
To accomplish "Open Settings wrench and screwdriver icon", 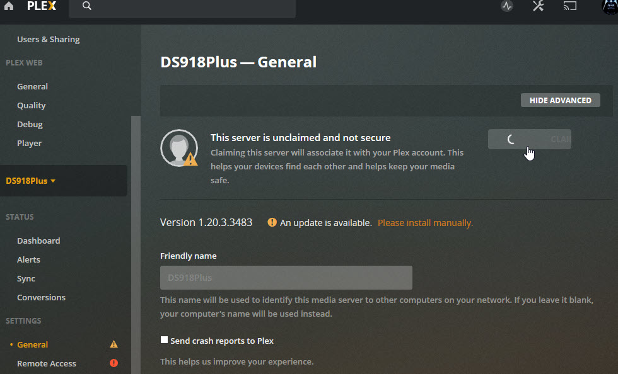I will click(539, 6).
